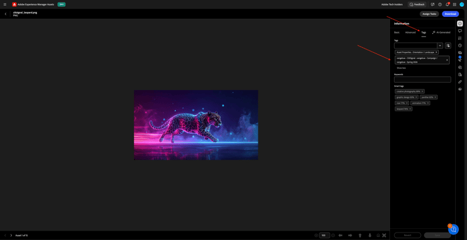Reset view with the home icon

tap(378, 235)
